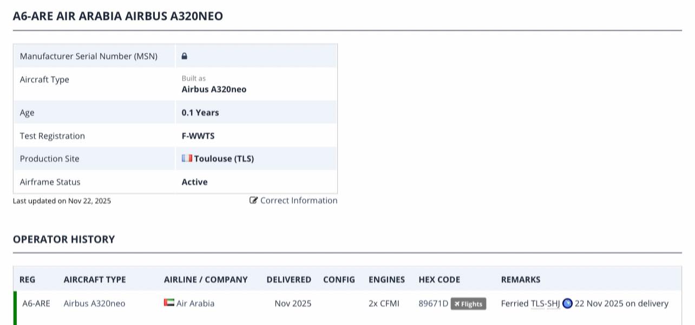Click the Operator History section heading
This screenshot has width=695, height=325.
[x=64, y=239]
